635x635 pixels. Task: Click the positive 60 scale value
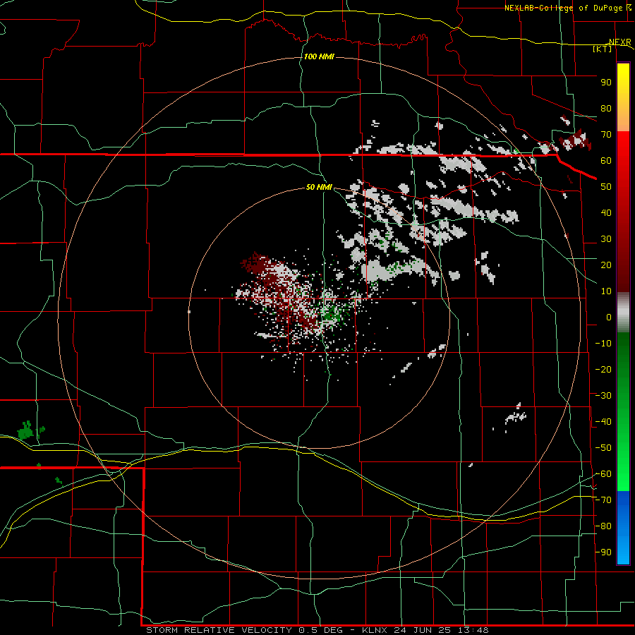point(606,161)
